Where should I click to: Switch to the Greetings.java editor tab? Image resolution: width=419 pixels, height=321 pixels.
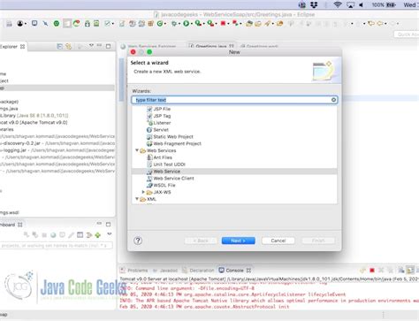click(x=211, y=46)
